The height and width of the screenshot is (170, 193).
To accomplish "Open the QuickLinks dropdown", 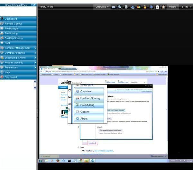I will [102, 7].
